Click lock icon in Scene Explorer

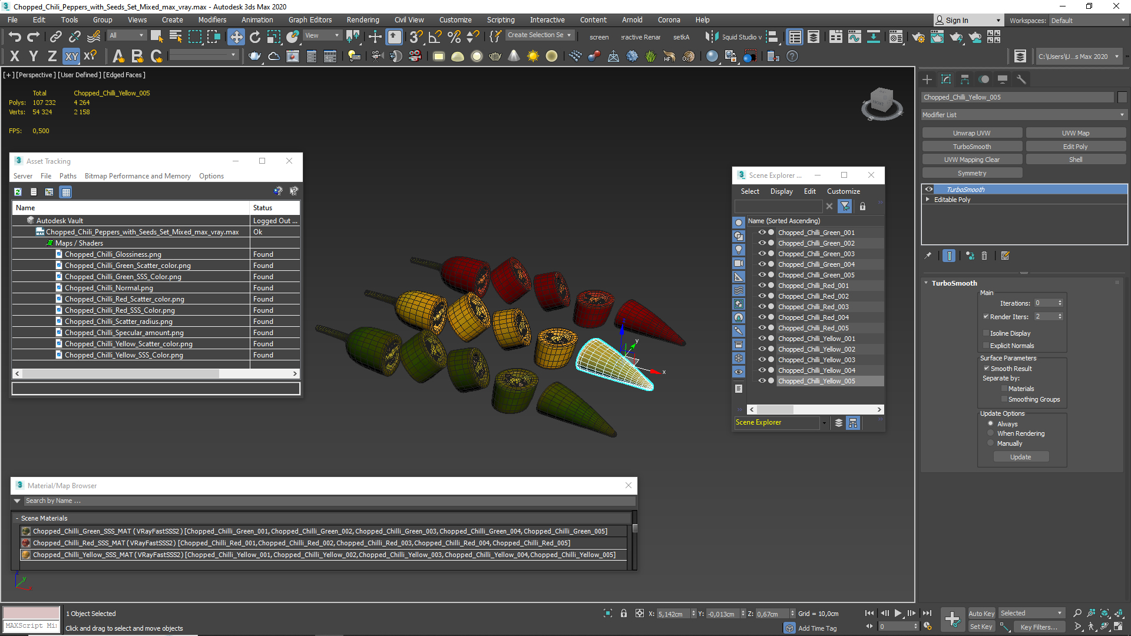(863, 206)
